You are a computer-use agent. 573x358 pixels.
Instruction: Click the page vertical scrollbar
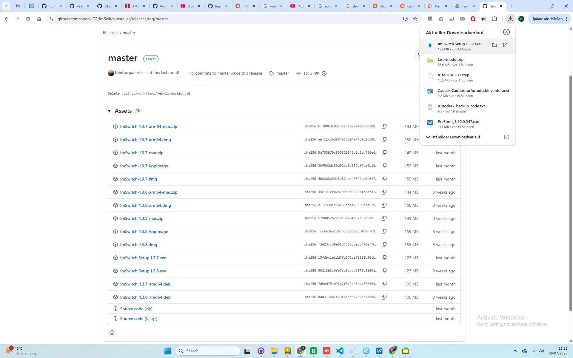coord(571,193)
